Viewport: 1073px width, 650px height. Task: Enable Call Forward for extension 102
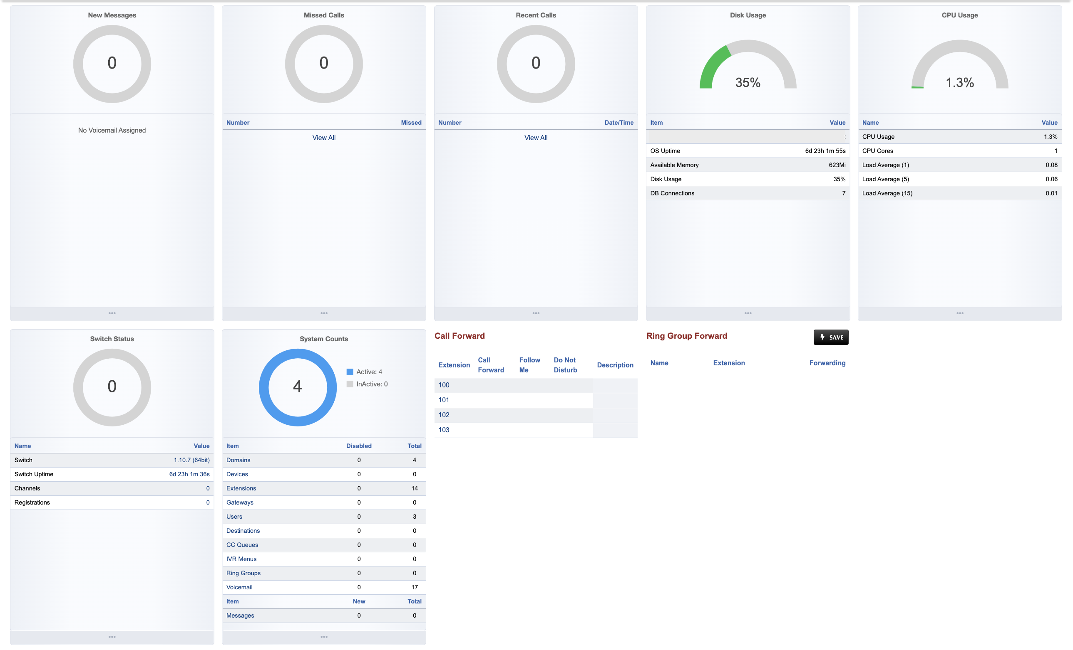click(491, 415)
